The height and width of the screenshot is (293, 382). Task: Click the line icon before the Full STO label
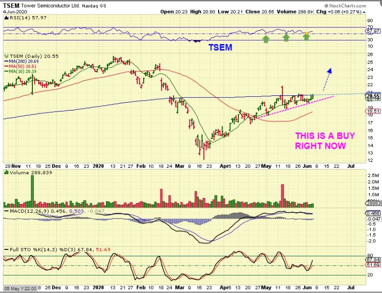(6, 249)
